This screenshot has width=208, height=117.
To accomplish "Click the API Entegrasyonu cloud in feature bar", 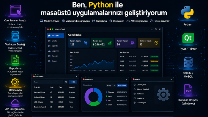I will 128,21.
